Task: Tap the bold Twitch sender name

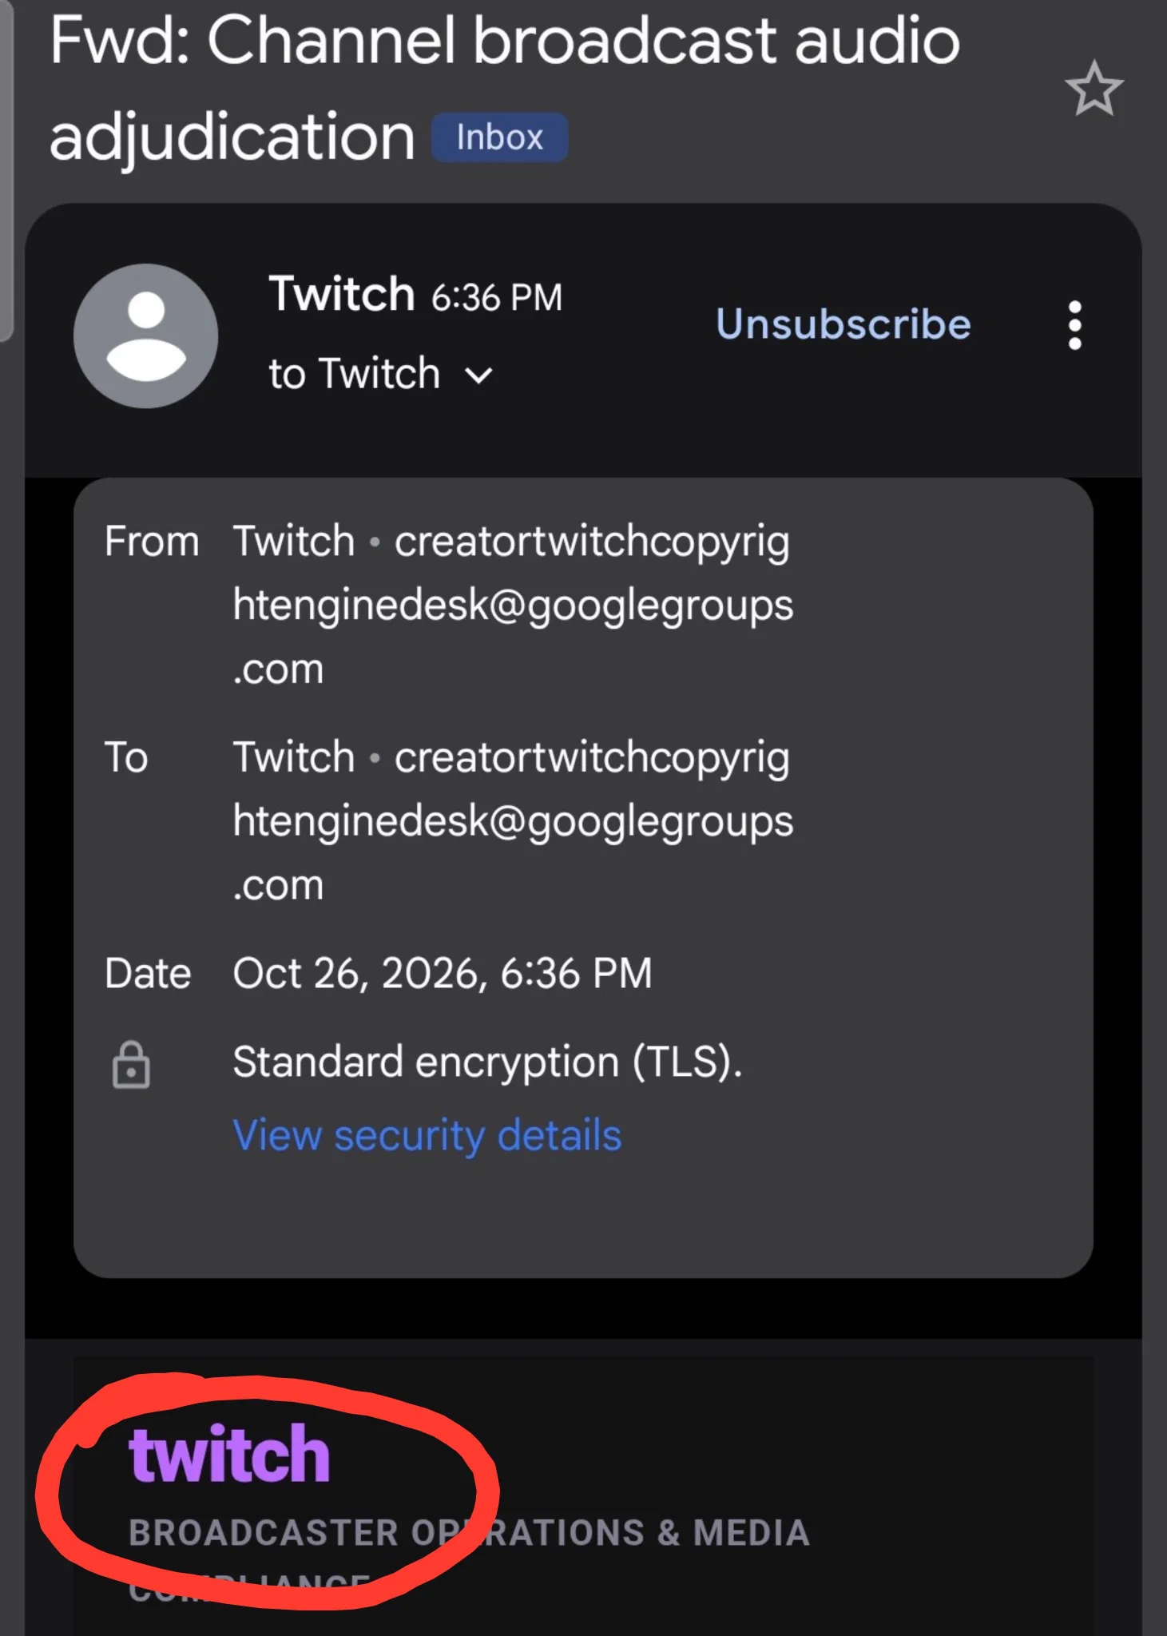Action: pos(341,294)
